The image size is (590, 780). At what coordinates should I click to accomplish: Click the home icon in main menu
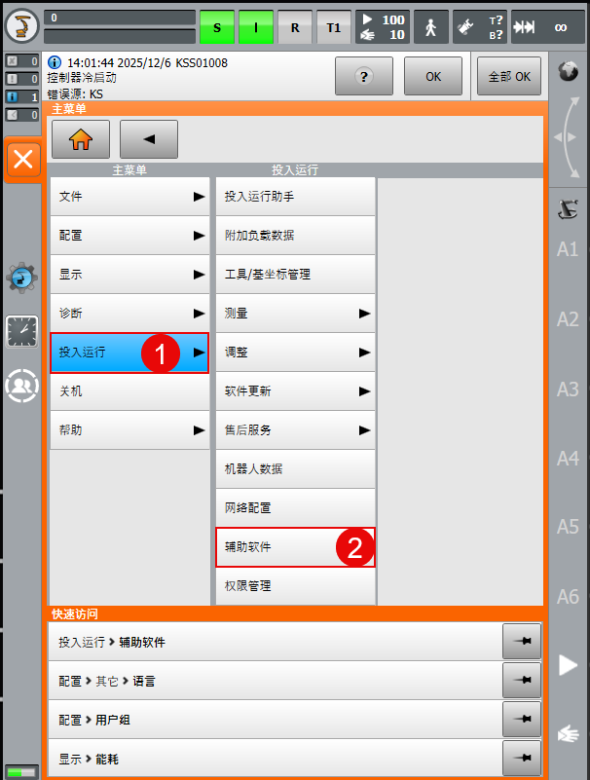pyautogui.click(x=80, y=139)
